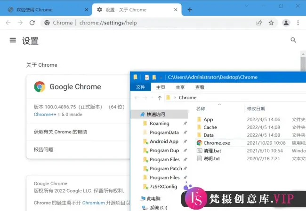Select the Program Patch quick access folder
Screen dimensions: 306x211
[166, 169]
